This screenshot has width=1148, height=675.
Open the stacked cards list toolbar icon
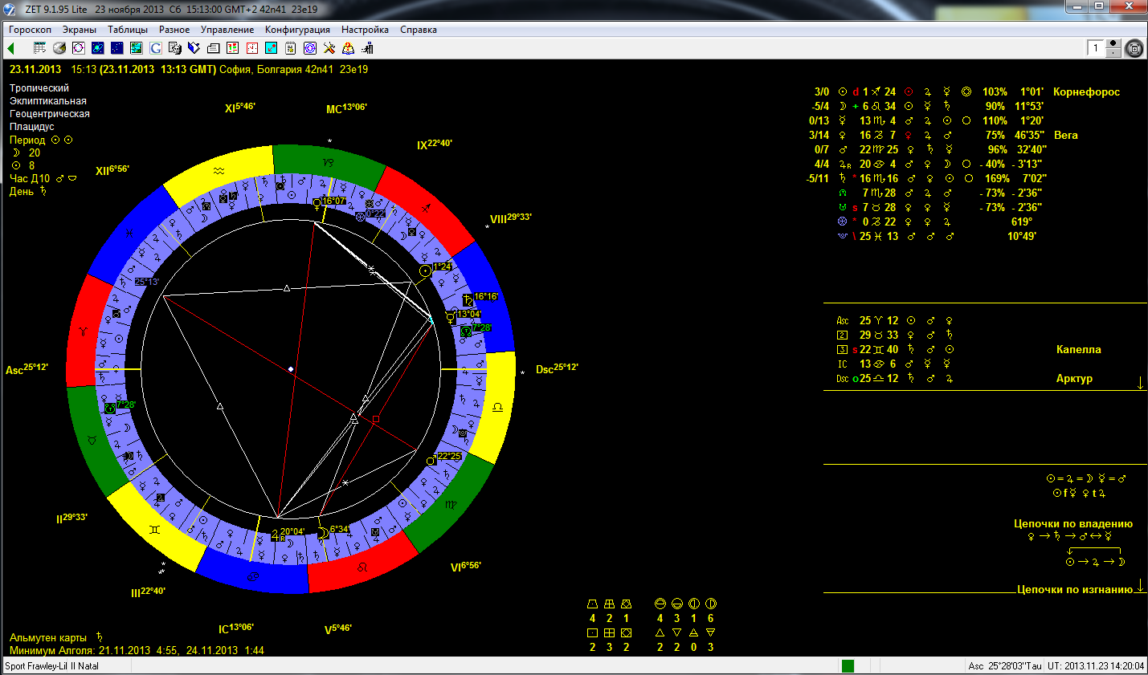(x=214, y=48)
